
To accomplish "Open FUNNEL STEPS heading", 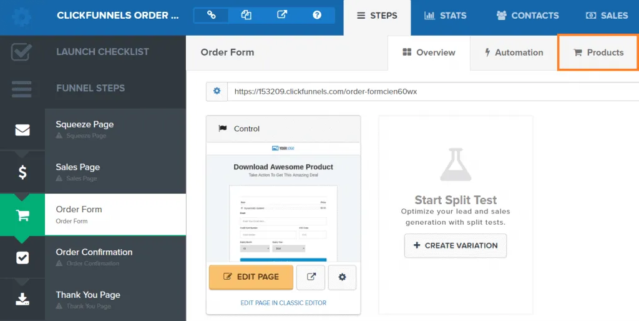I will pyautogui.click(x=90, y=88).
